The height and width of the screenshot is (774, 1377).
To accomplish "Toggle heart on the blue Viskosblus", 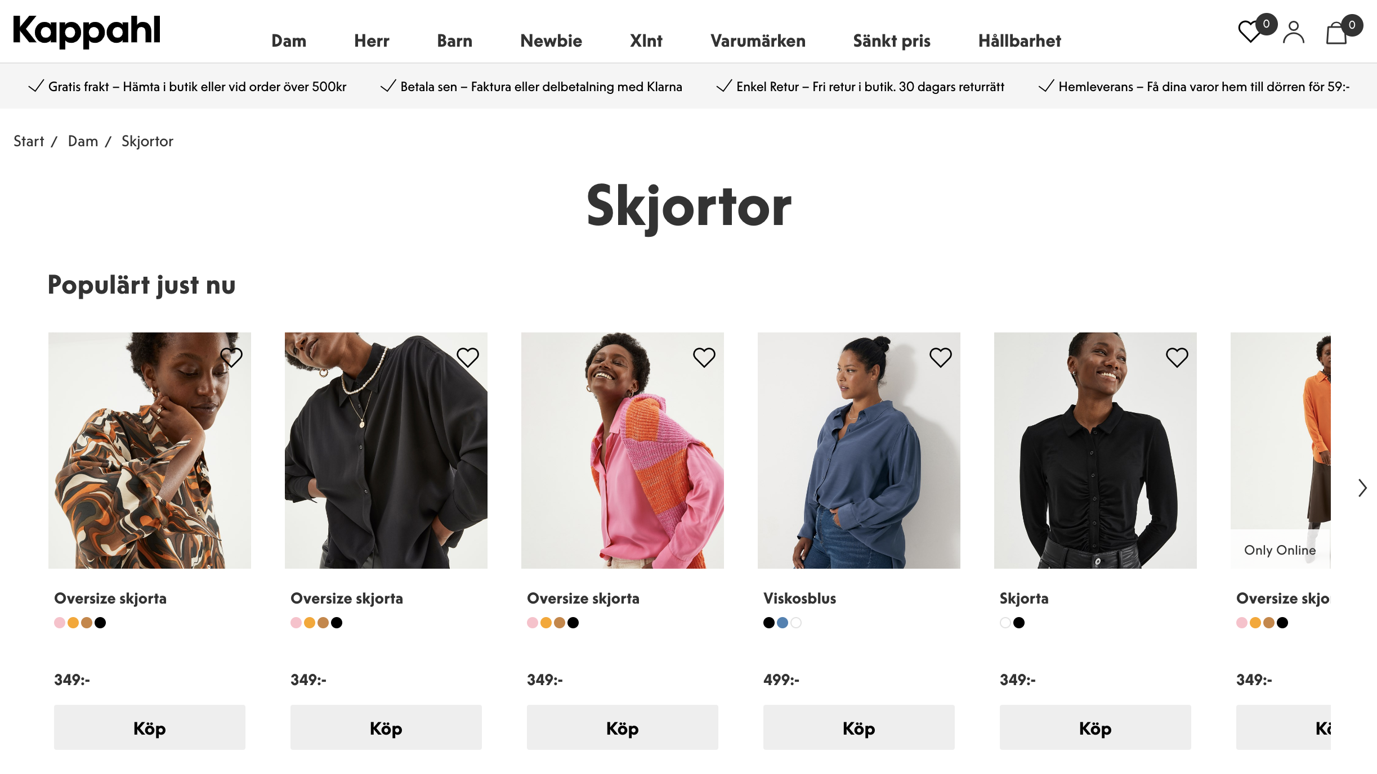I will (941, 357).
